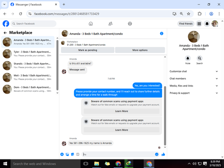Open Dom apartment conversation
Screen dimensions: 224x168
click(28, 89)
